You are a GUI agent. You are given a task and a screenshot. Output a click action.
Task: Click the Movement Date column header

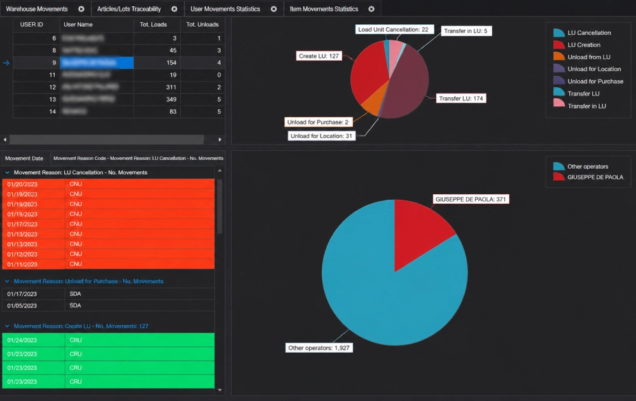(24, 158)
